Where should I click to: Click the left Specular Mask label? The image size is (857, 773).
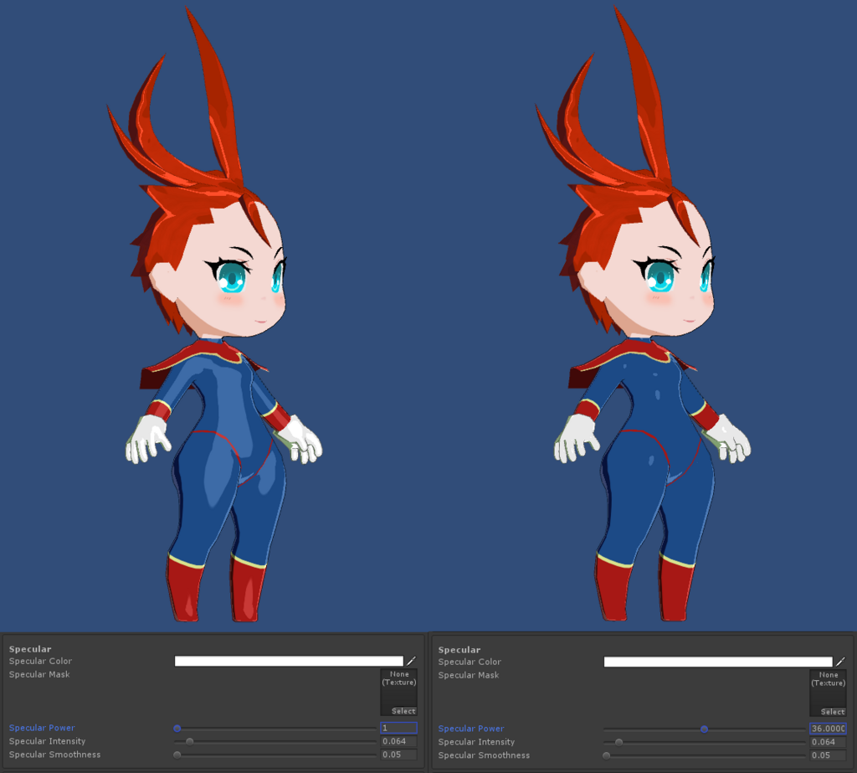tap(39, 674)
